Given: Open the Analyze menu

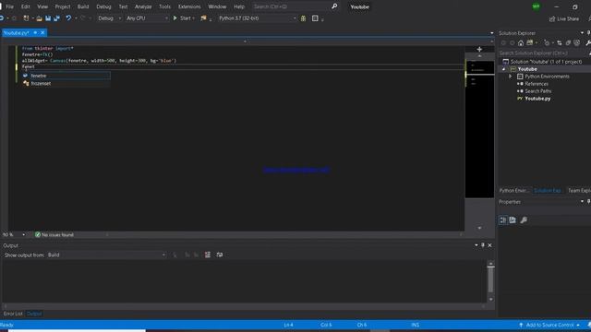Looking at the screenshot, I should (x=143, y=6).
